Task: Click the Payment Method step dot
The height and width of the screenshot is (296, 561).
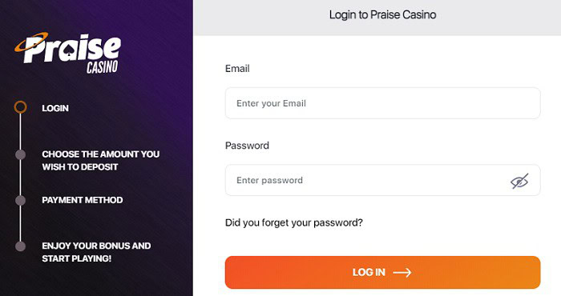Action: click(x=20, y=200)
